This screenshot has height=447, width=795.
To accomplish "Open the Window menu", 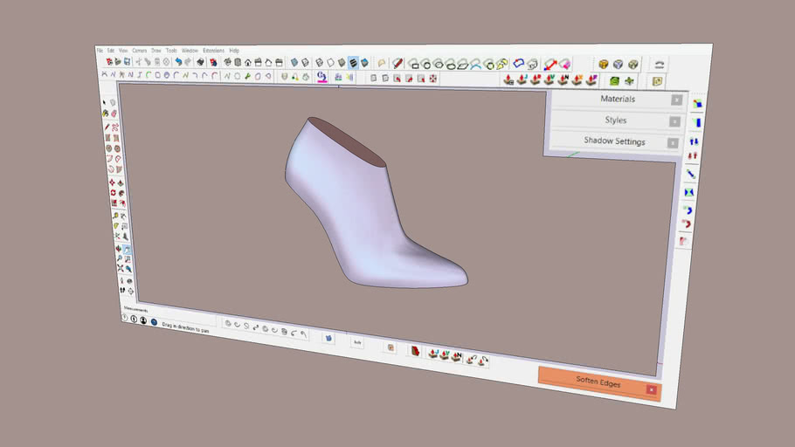I will pos(190,51).
